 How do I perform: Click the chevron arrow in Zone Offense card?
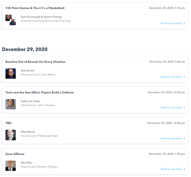(x=184, y=169)
